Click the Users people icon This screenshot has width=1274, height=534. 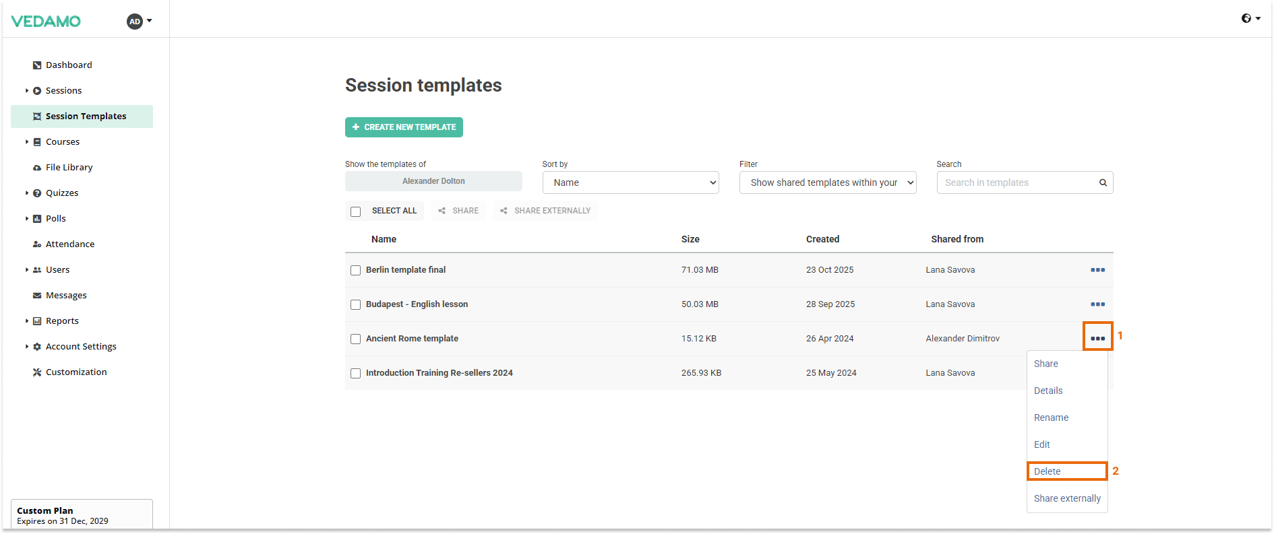point(37,270)
